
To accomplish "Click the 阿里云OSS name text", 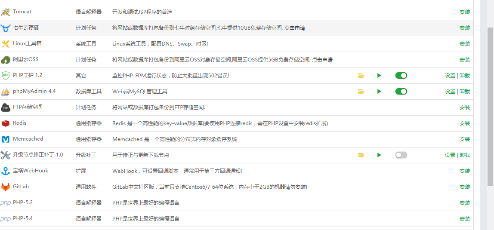I will [x=26, y=59].
